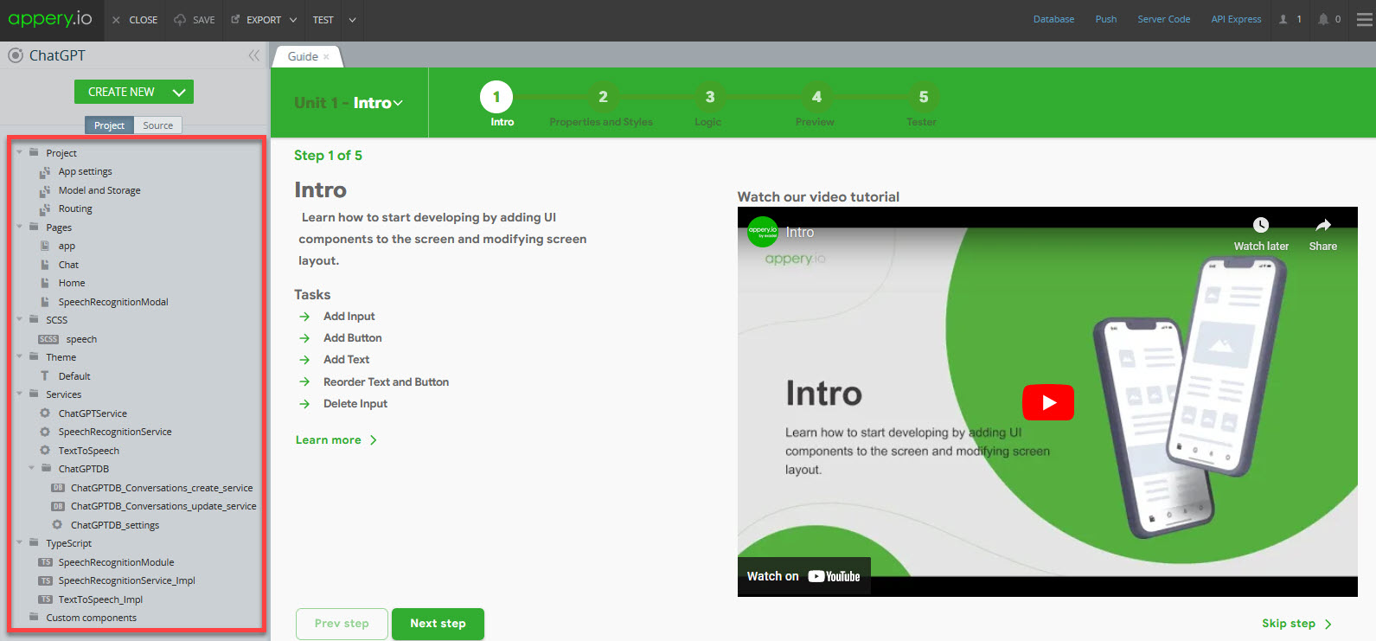The image size is (1376, 641).
Task: Open the Database link
Action: (1053, 19)
